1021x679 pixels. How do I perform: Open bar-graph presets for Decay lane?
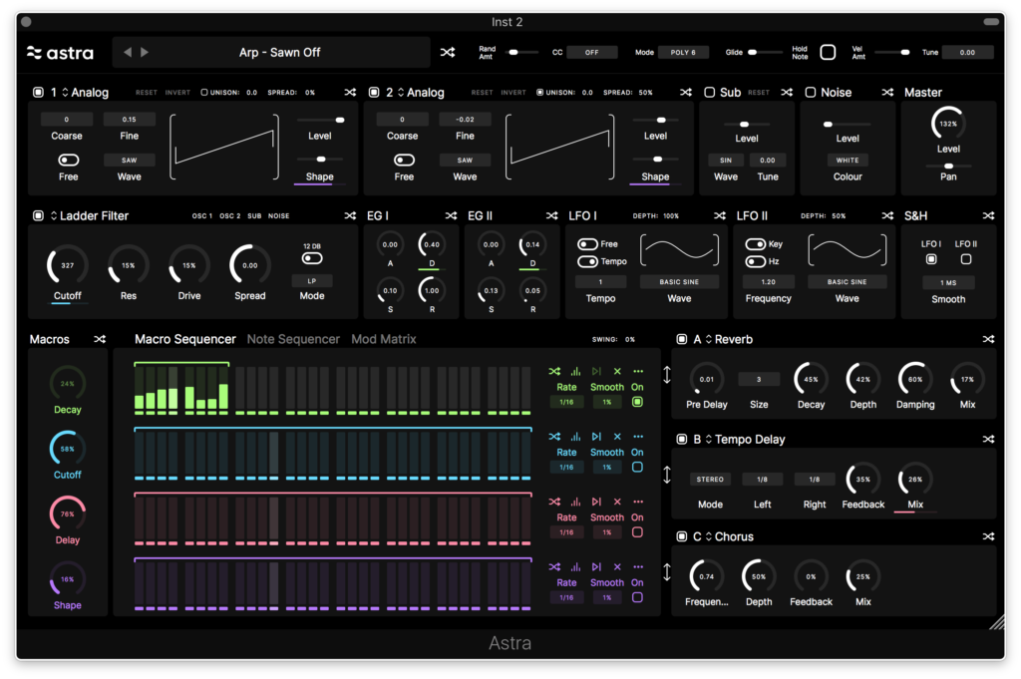point(575,371)
